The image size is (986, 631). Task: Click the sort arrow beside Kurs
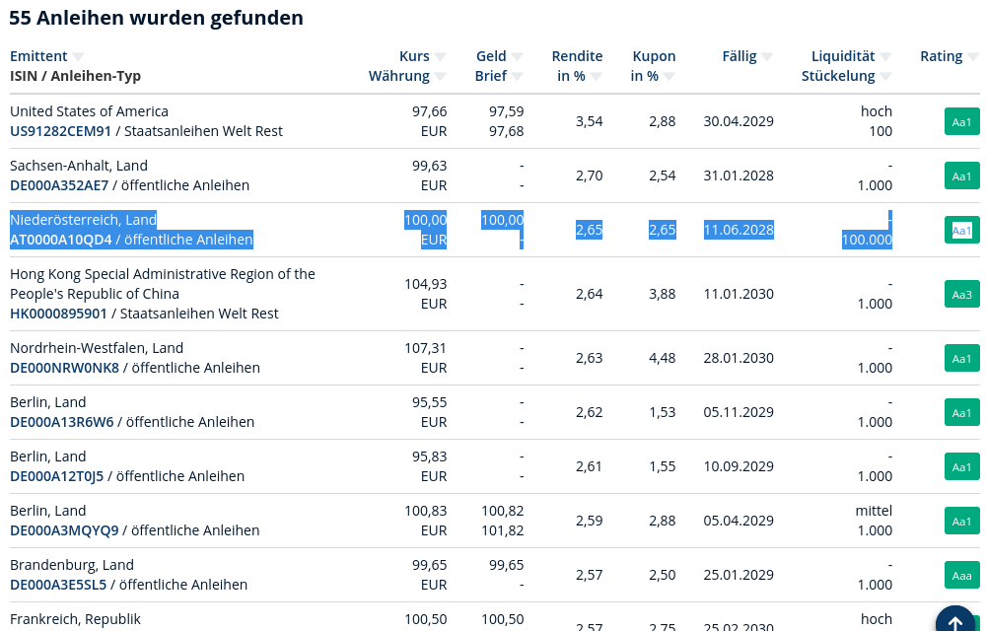[440, 57]
